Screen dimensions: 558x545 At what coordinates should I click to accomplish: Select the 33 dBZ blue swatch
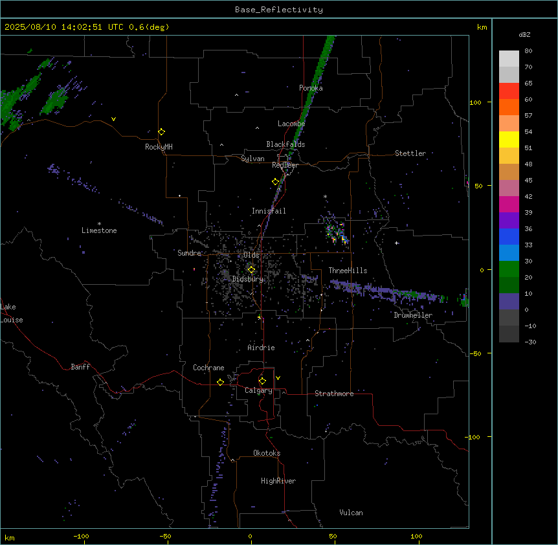tap(509, 236)
